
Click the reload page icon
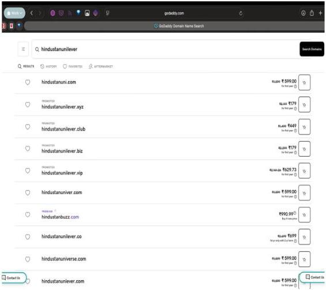[241, 13]
